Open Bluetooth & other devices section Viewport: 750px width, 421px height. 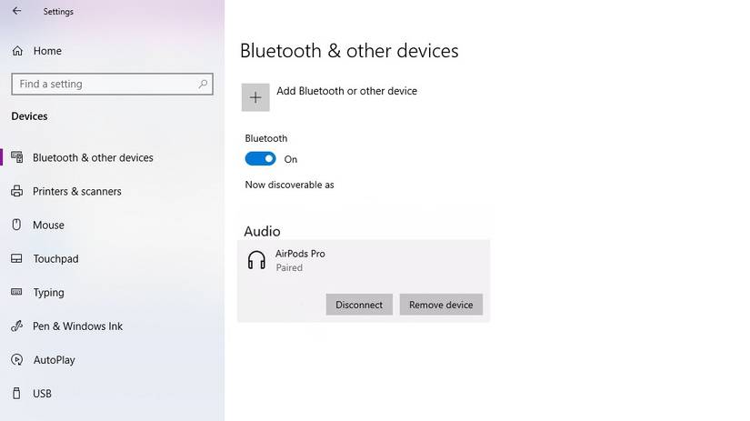(93, 158)
